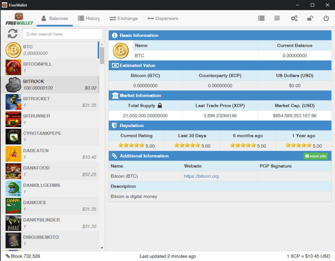335x261 pixels.
Task: Click the BITROCK rock image
Action: tap(13, 85)
